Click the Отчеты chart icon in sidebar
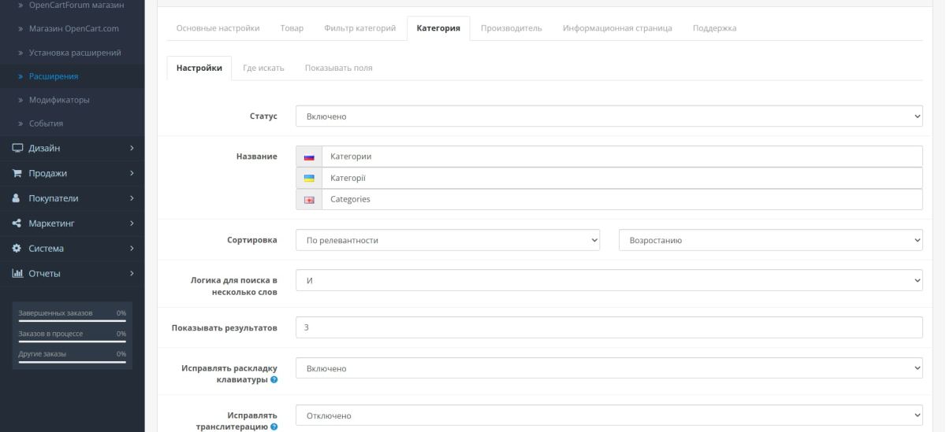 (x=17, y=274)
